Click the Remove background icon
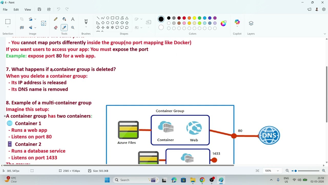The width and height of the screenshot is (328, 185). (x=22, y=27)
